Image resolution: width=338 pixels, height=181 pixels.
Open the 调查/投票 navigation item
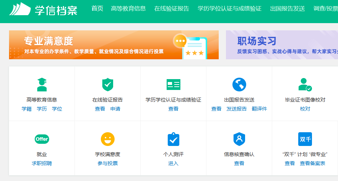coord(325,8)
